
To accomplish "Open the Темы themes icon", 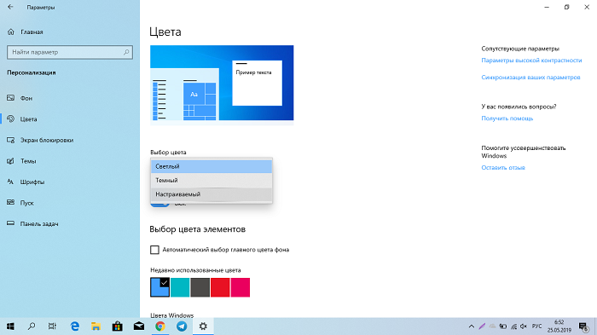I will click(x=10, y=161).
